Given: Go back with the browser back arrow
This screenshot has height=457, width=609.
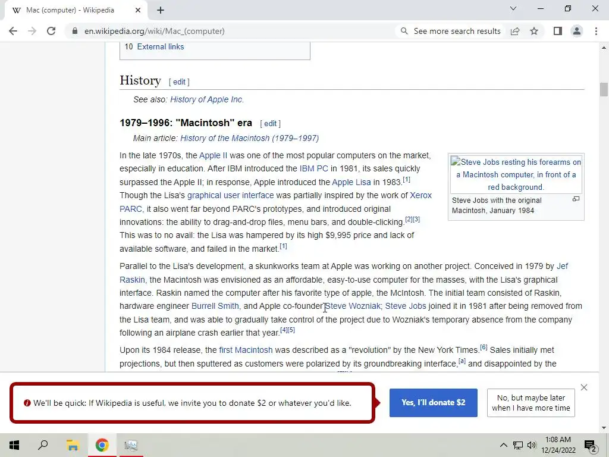Looking at the screenshot, I should tap(13, 31).
